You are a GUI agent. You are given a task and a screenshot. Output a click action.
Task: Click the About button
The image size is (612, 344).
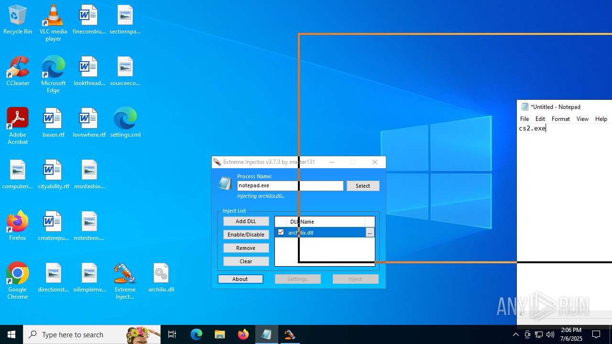(x=240, y=279)
